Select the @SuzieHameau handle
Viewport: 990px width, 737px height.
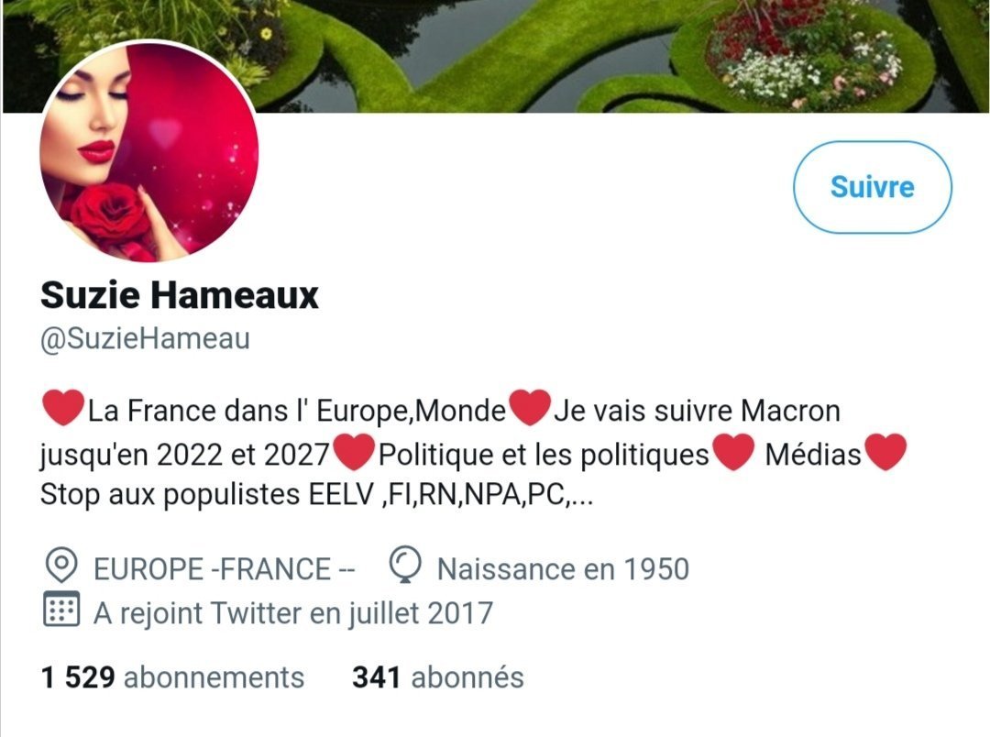[x=145, y=338]
